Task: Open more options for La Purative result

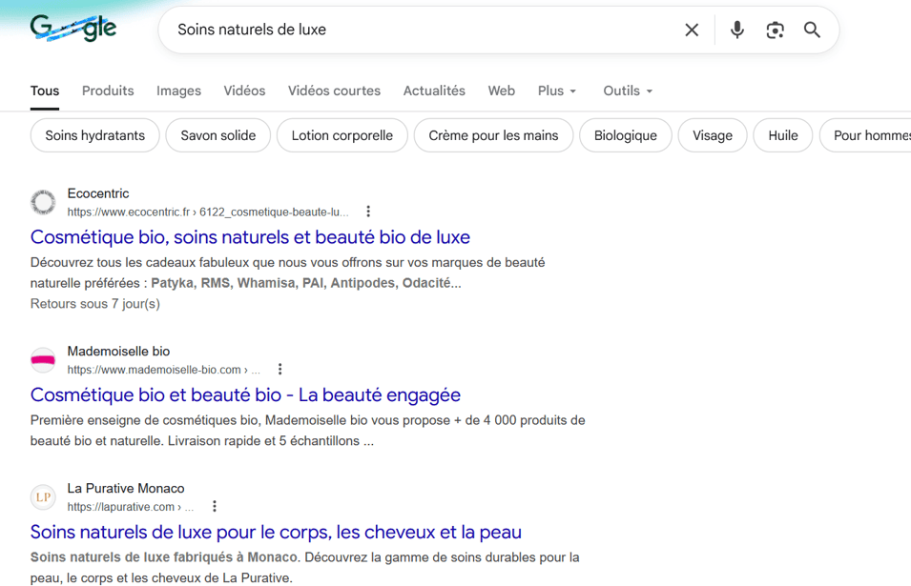Action: pos(215,507)
